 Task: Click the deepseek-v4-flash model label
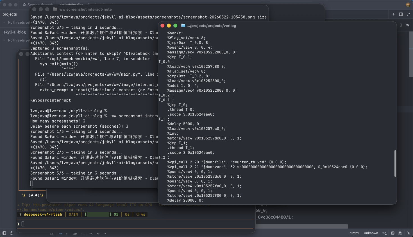43,214
